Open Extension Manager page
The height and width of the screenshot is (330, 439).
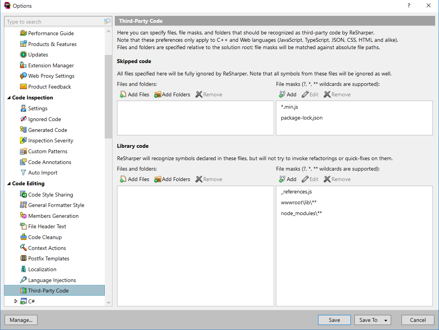(47, 65)
